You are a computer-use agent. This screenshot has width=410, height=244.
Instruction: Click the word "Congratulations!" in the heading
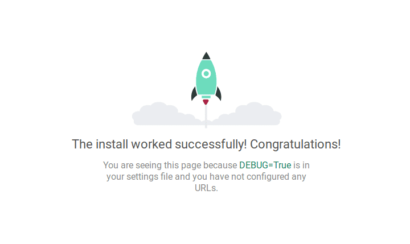coord(296,144)
